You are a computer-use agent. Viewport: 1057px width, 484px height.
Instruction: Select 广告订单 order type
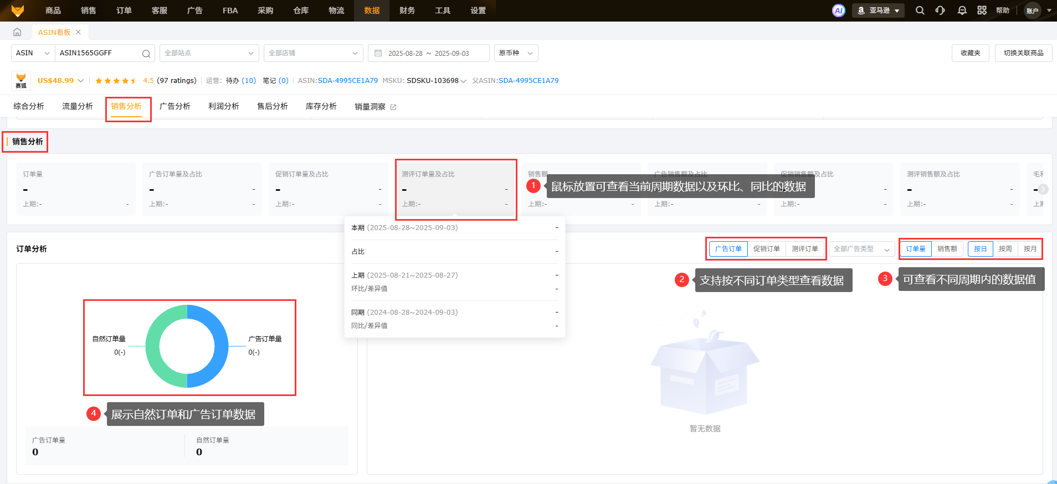coord(728,249)
